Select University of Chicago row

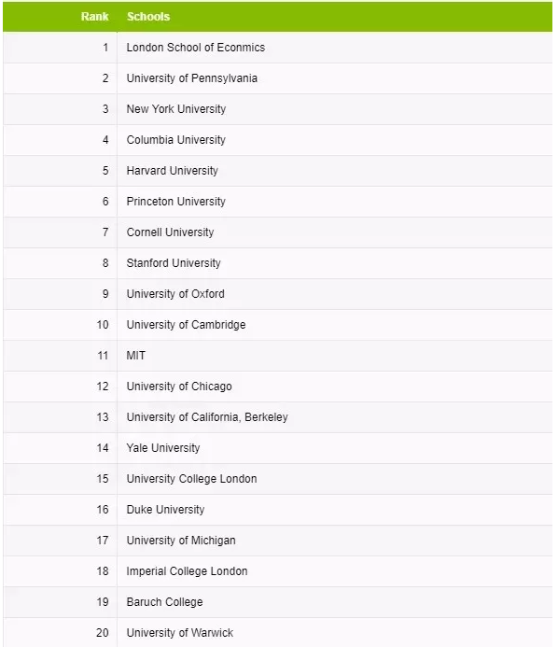(x=277, y=387)
